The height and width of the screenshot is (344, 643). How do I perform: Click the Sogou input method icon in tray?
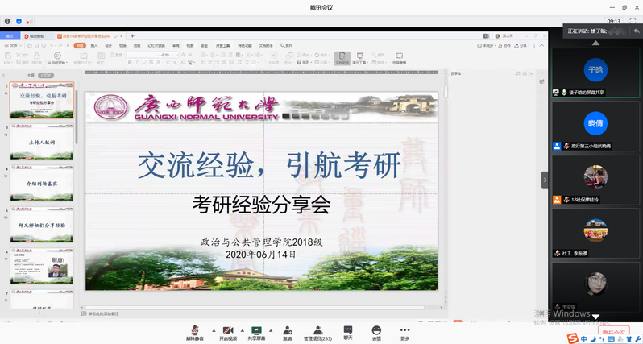573,338
